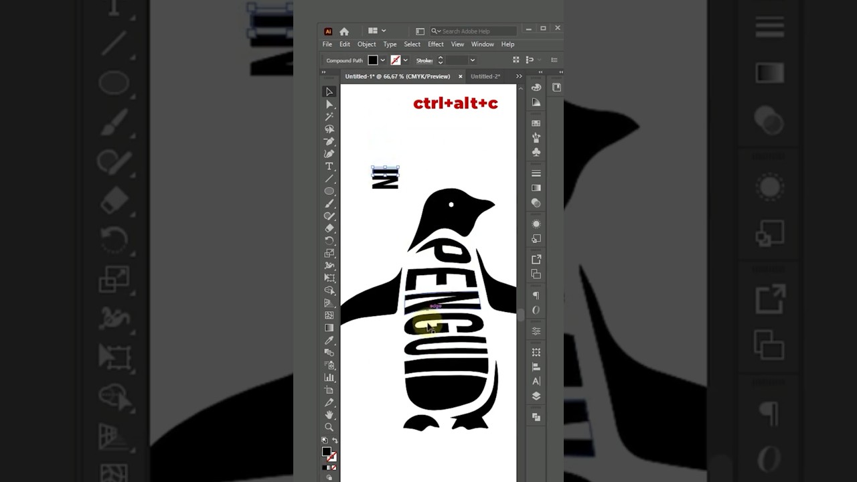Select the Symbol Sprayer tool

[x=329, y=365]
